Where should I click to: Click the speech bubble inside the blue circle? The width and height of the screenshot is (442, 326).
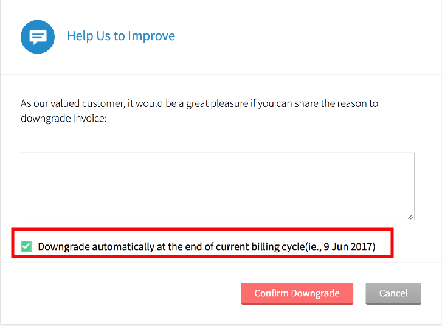pyautogui.click(x=38, y=37)
